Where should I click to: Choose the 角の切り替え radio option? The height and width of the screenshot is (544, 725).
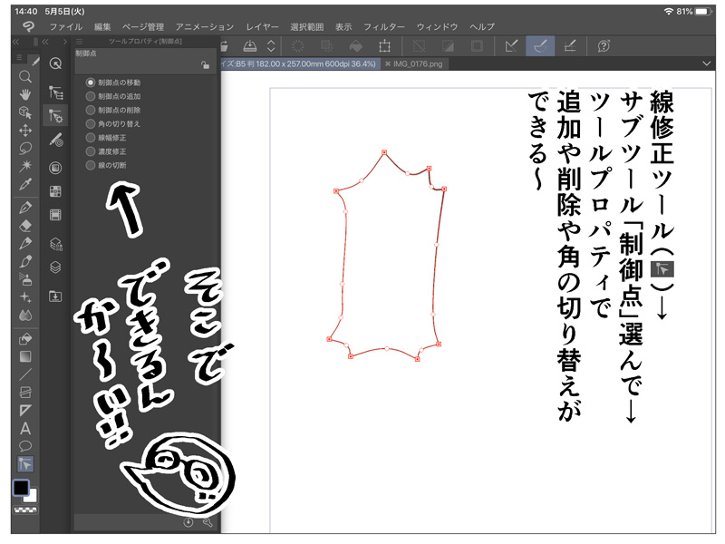pyautogui.click(x=91, y=123)
